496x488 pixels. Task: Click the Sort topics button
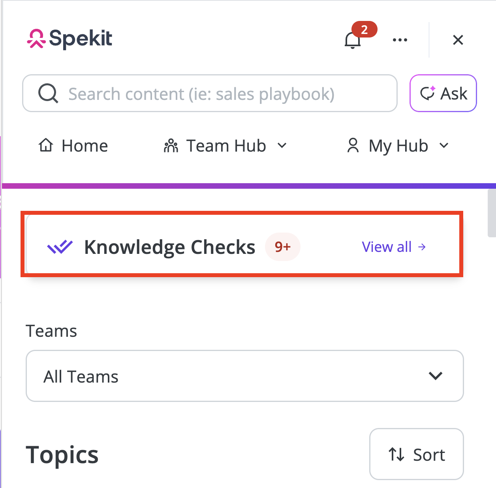[x=417, y=454]
